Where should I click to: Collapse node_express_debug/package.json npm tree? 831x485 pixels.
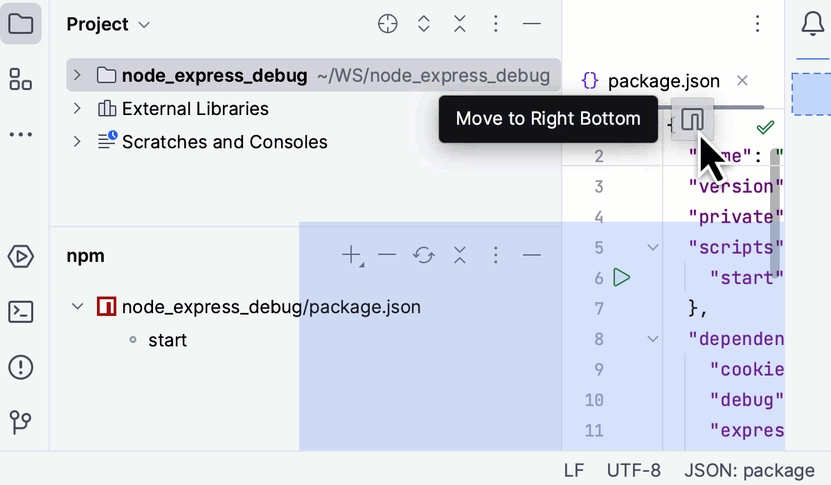point(78,306)
